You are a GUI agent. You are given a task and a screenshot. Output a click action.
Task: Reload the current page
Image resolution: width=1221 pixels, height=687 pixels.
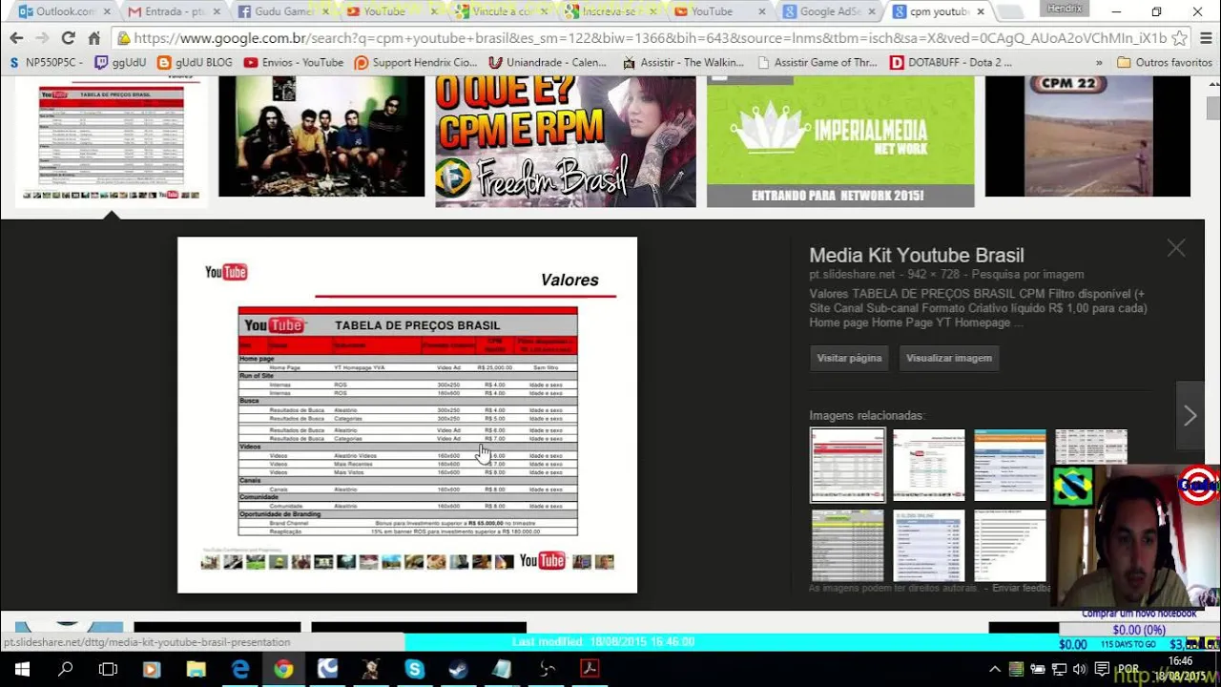point(68,38)
